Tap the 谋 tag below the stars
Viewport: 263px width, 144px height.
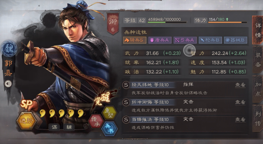point(54,127)
